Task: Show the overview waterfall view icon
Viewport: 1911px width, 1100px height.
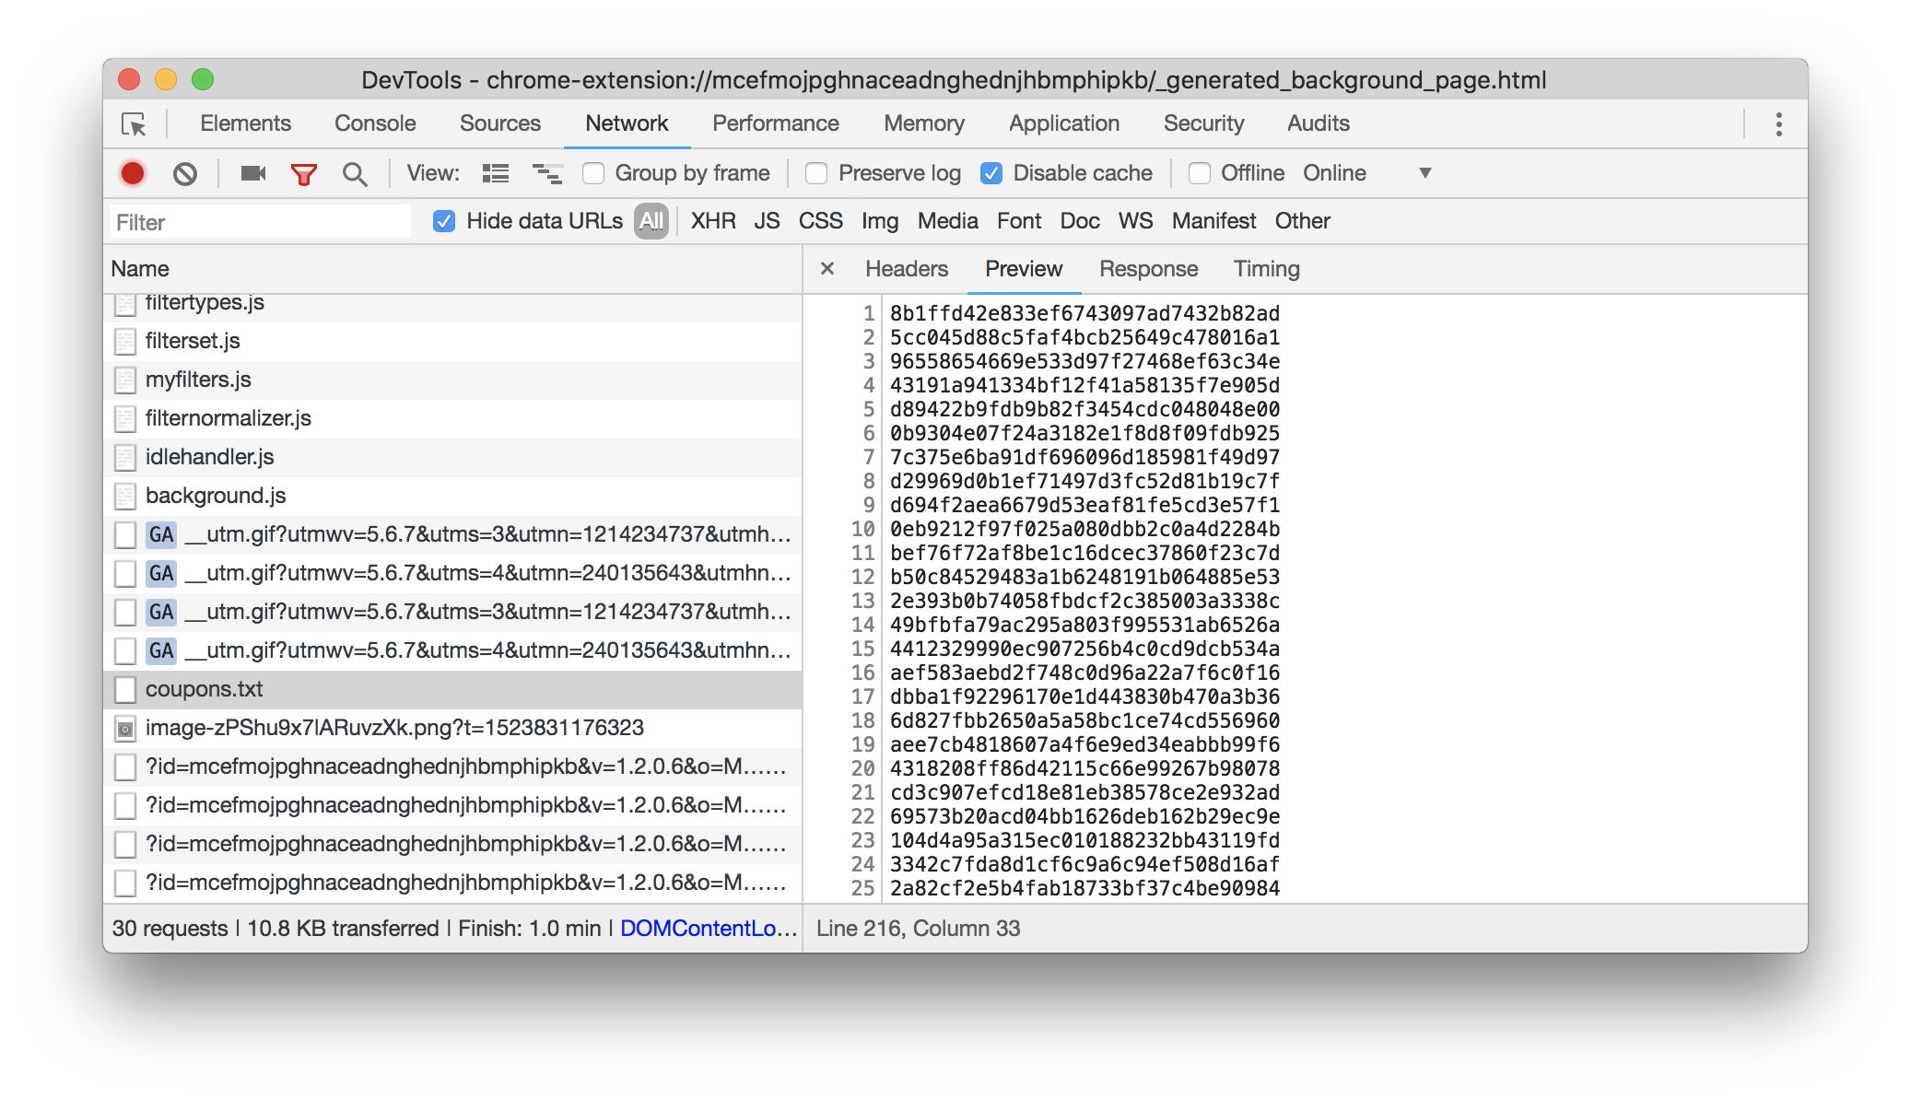Action: click(546, 173)
